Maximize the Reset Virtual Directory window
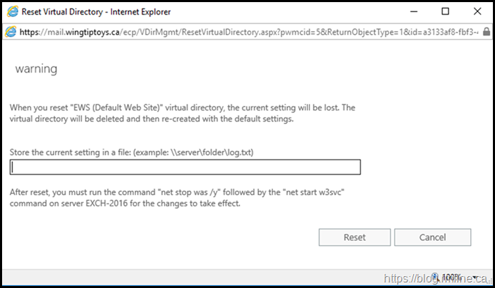This screenshot has height=288, width=495. tap(445, 12)
